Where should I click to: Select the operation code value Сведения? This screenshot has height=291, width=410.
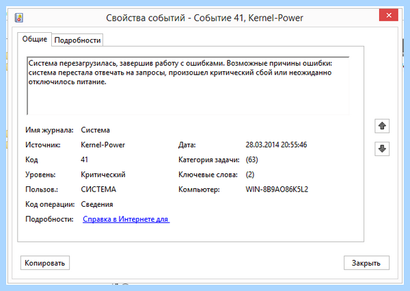coord(97,204)
